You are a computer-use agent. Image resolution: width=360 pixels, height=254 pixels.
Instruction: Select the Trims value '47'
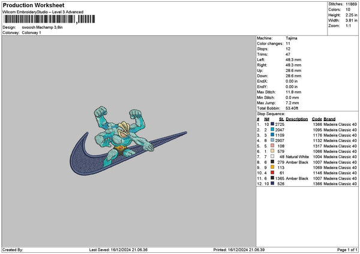tap(288, 55)
